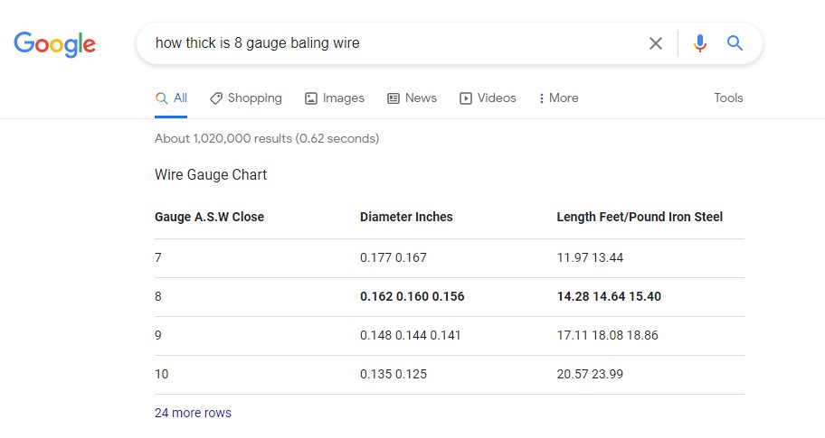Switch to the Shopping tab

point(254,98)
